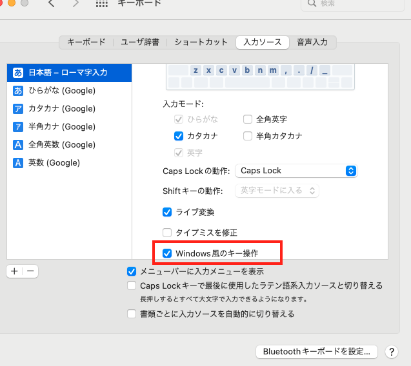Select カタカナ (Google) input source
Image resolution: width=411 pixels, height=366 pixels.
69,109
